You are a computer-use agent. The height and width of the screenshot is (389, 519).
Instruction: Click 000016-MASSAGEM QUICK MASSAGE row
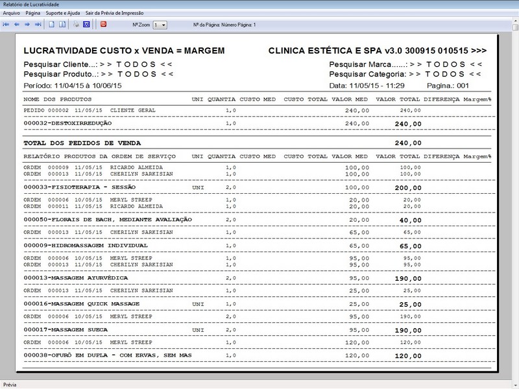click(x=223, y=304)
